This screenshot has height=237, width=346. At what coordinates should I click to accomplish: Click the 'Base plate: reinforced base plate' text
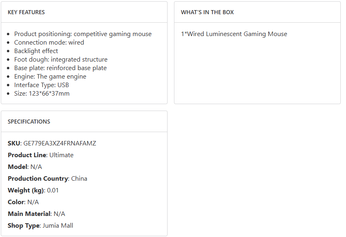coord(60,68)
